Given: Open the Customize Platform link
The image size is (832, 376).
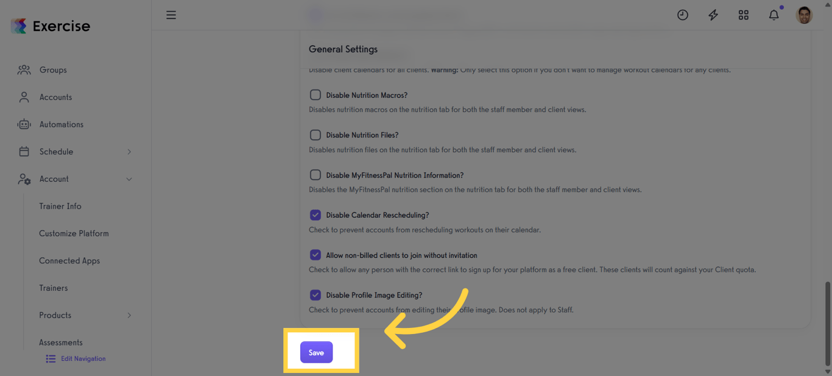Looking at the screenshot, I should point(74,233).
